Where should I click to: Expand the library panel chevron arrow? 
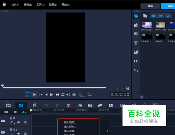point(142,97)
